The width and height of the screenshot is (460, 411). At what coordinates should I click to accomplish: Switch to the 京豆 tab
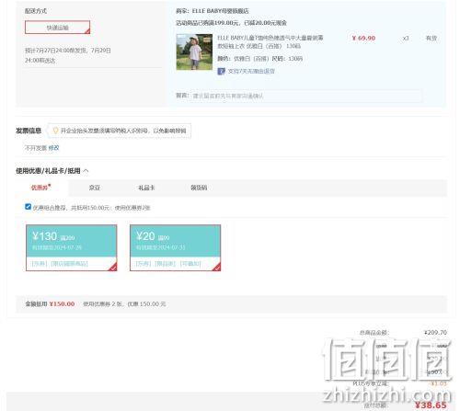[94, 188]
